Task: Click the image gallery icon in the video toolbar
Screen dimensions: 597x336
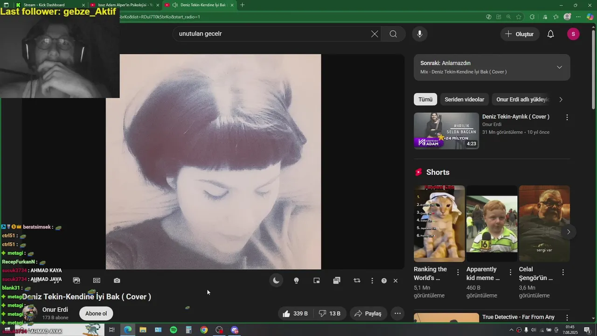Action: click(76, 280)
